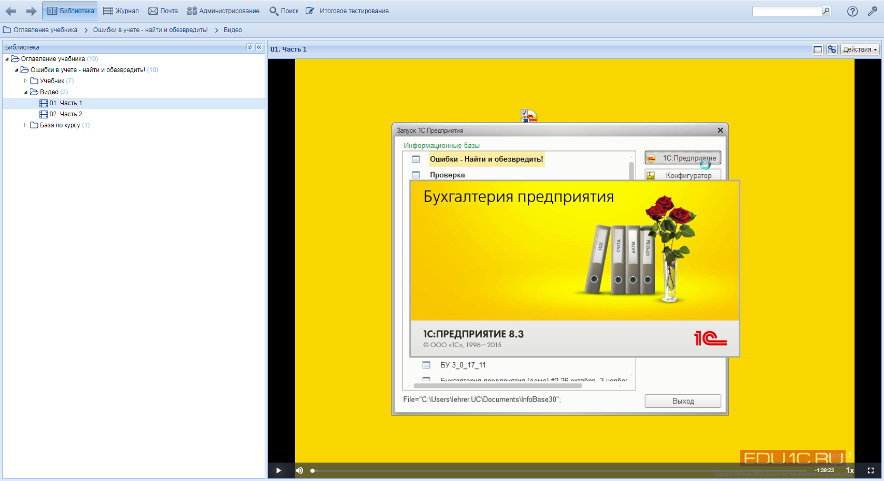Go back with the left arrow icon
Viewport: 884px width, 481px height.
[x=11, y=11]
